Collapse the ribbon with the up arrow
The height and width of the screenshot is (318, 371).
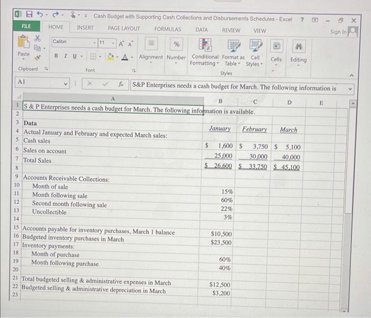pos(351,75)
